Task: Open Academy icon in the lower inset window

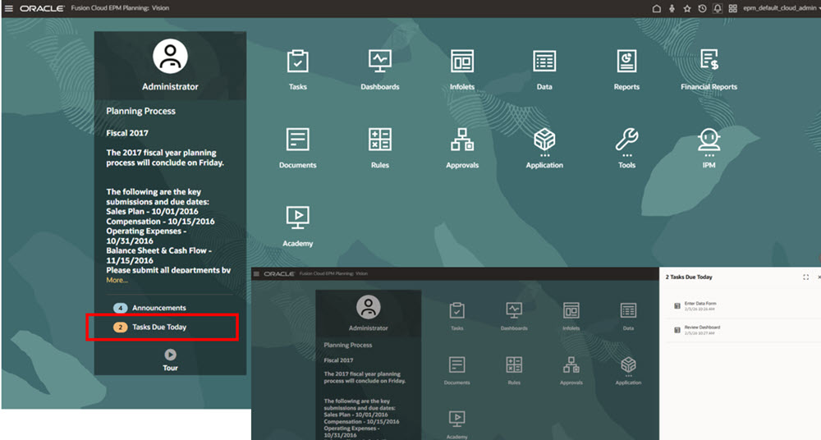Action: [x=456, y=419]
